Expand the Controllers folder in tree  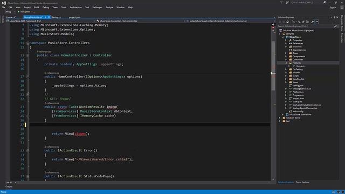point(286,60)
